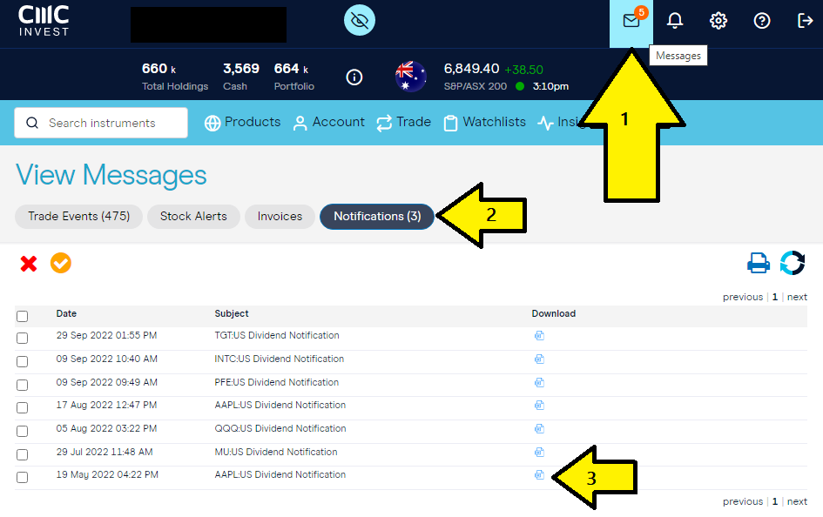Click the 664k Portfolio value
823x517 pixels.
click(291, 69)
